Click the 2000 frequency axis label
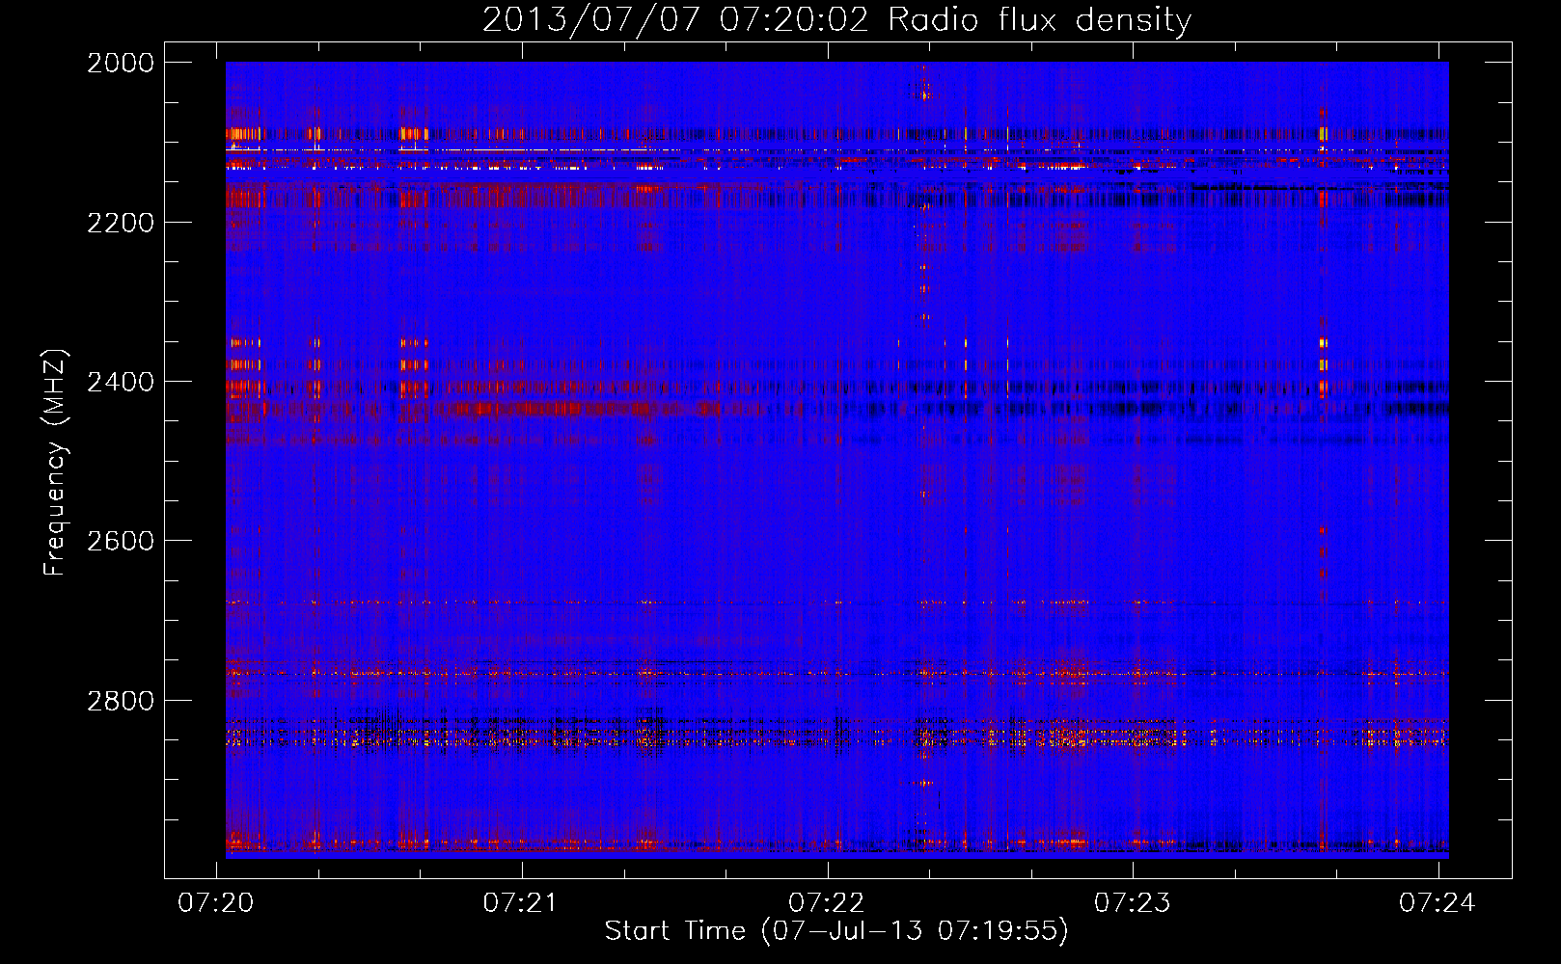Image resolution: width=1561 pixels, height=964 pixels. tap(121, 63)
